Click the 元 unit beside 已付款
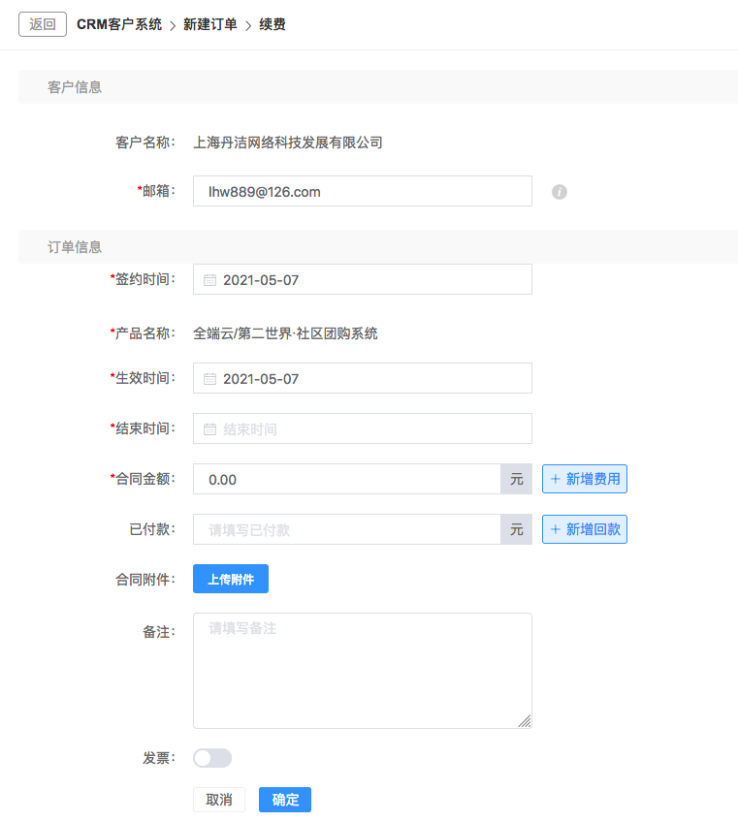Viewport: 738px width, 822px height. [517, 529]
